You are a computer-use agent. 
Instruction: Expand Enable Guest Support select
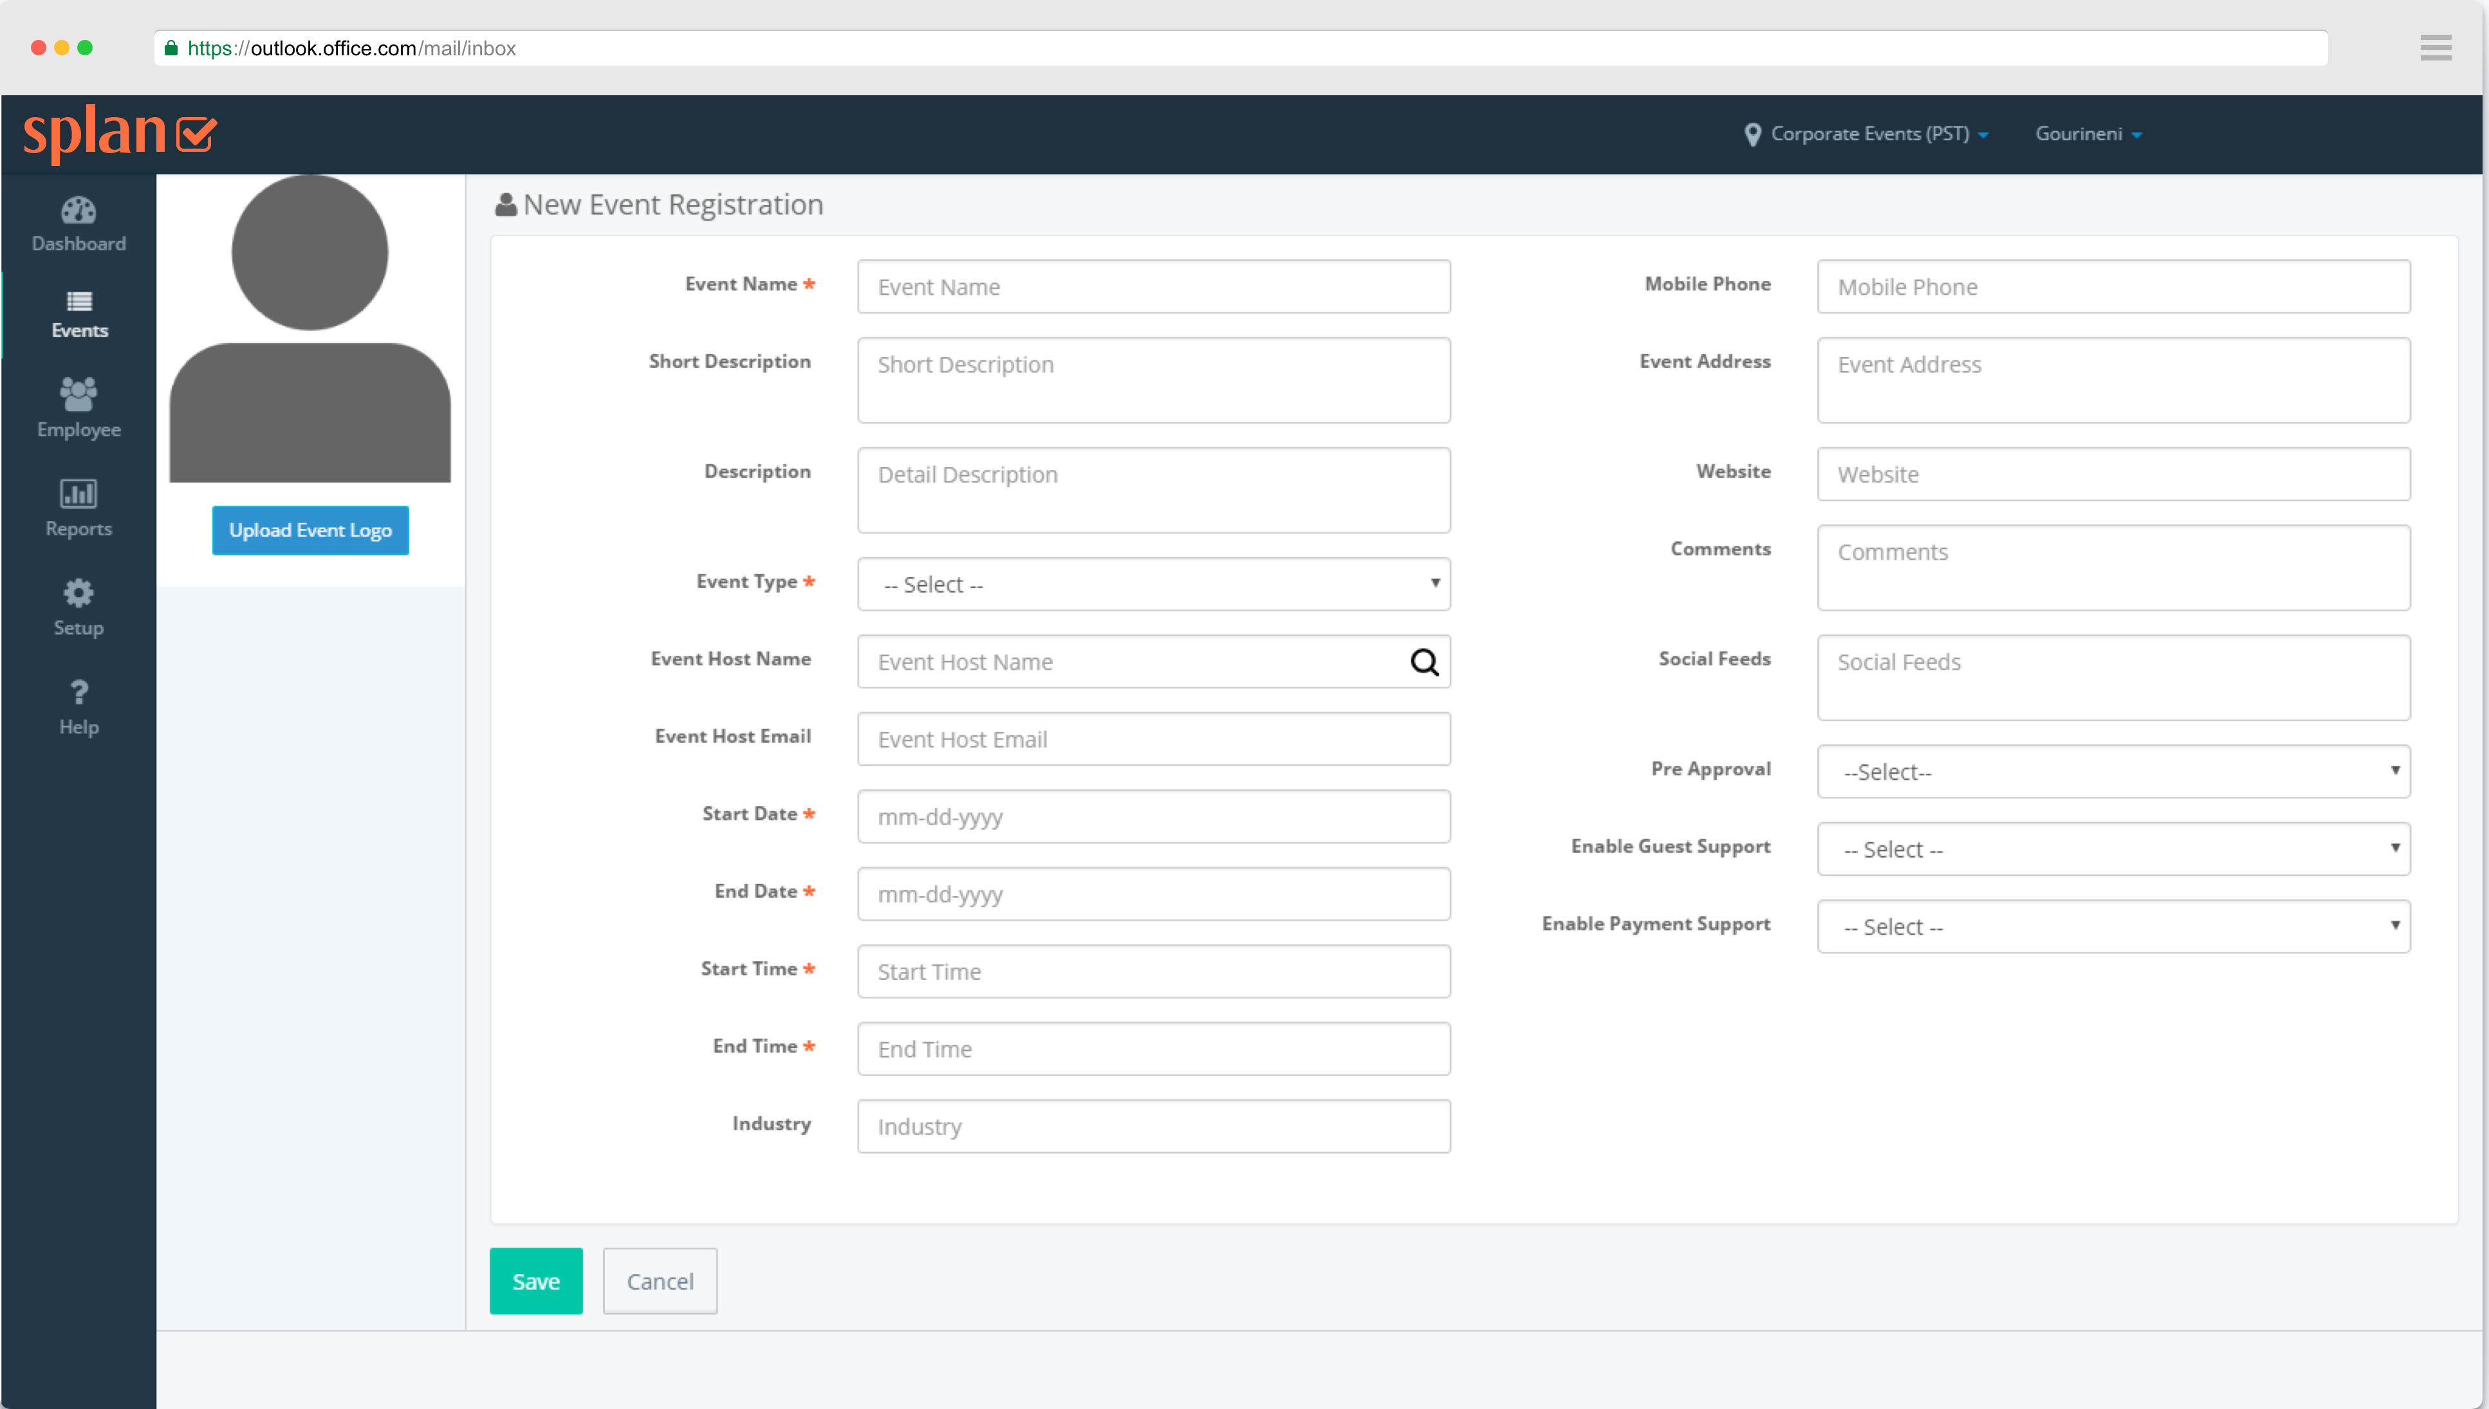[x=2113, y=849]
